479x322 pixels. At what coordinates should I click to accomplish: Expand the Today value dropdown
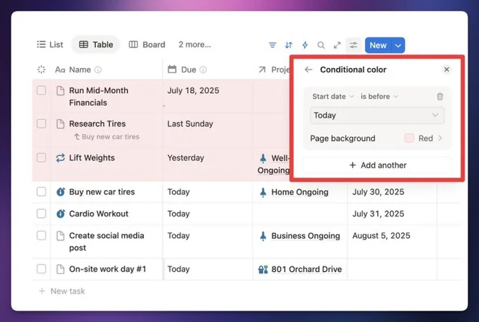point(377,115)
